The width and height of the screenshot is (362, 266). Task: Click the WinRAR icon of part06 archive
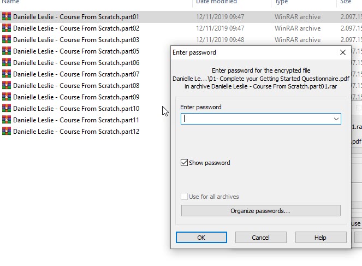point(7,63)
